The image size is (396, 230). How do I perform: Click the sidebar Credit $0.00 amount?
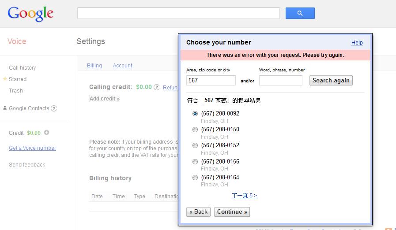pyautogui.click(x=34, y=133)
